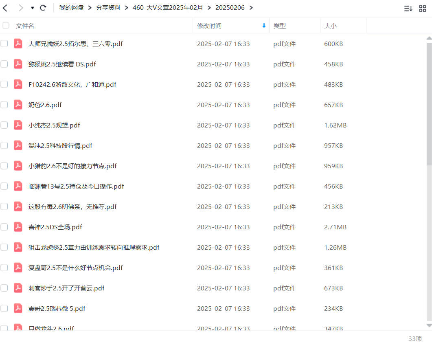Select file name 喜神2.5DS全场.pdf

click(55, 227)
